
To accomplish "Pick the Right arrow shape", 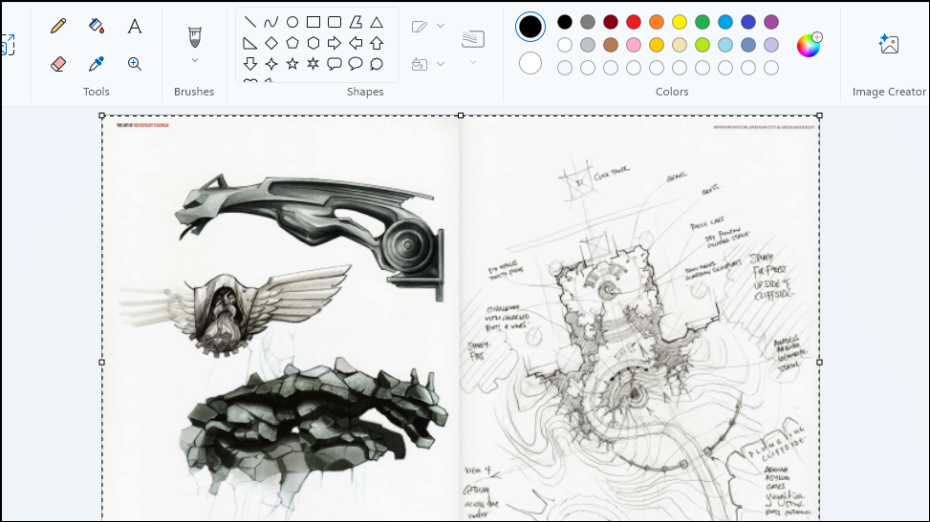I will (x=335, y=43).
